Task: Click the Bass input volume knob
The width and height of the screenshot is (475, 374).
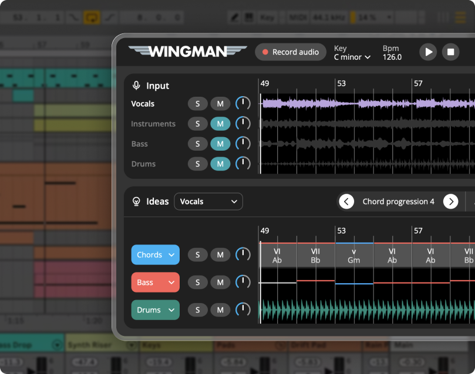Action: coord(243,143)
